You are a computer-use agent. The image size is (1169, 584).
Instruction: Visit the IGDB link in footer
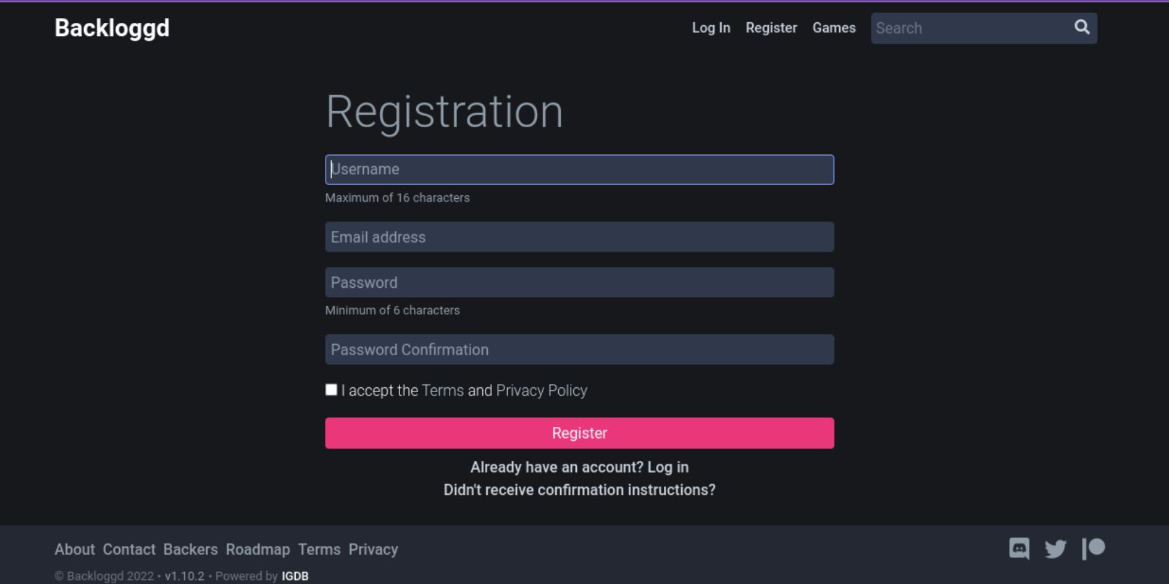pyautogui.click(x=295, y=576)
